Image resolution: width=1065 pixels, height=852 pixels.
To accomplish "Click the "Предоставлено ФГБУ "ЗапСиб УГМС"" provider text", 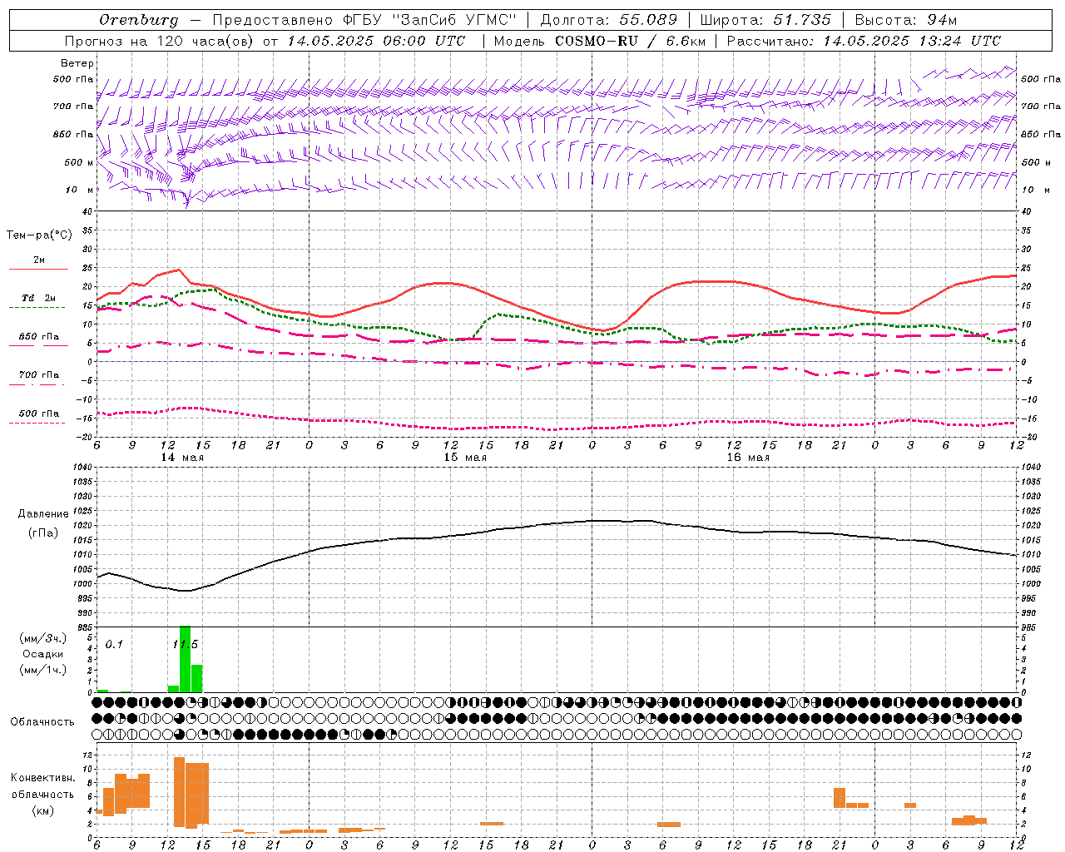I will 364,20.
